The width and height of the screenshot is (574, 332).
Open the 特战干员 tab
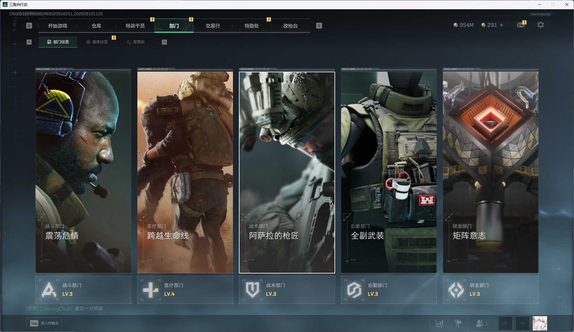(135, 26)
